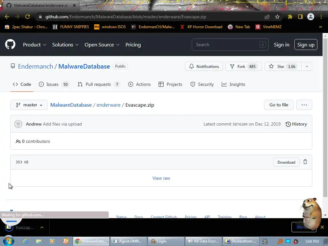Open enderware folder breadcrumb

point(108,105)
